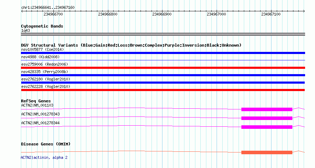Click blue gain bar under esv2762180

tap(163, 83)
